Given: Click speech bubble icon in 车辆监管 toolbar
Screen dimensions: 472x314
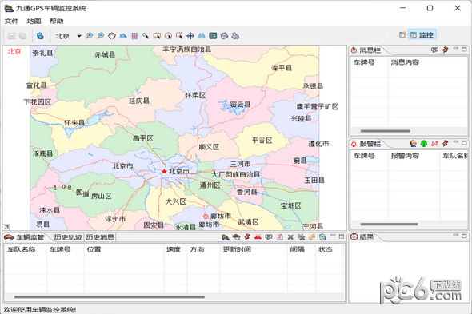Looking at the screenshot, I should coord(269,237).
